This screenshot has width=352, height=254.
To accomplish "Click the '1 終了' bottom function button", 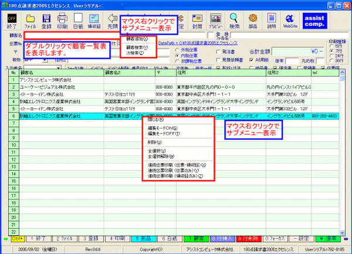I will pos(38,239).
